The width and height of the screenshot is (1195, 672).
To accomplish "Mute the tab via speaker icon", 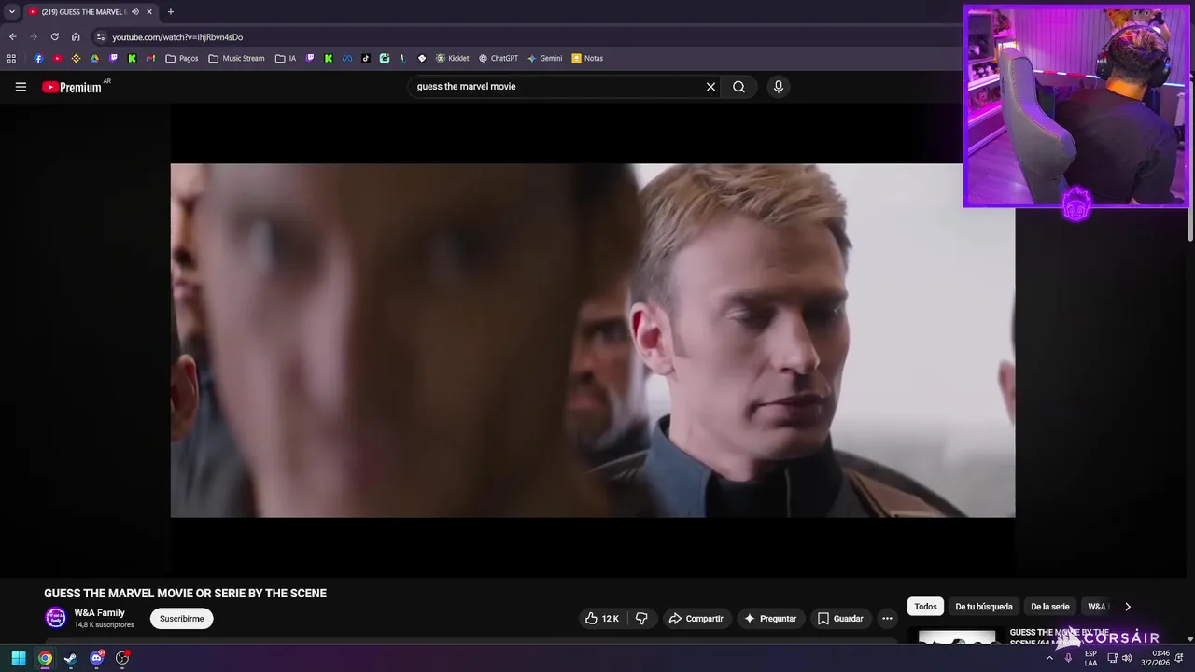I will click(x=135, y=12).
